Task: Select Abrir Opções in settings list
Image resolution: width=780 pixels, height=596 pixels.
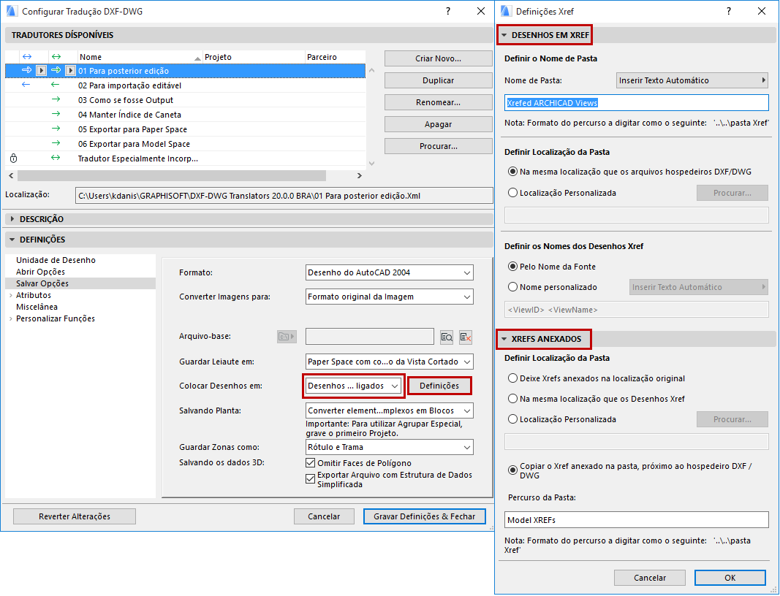Action: [x=40, y=272]
